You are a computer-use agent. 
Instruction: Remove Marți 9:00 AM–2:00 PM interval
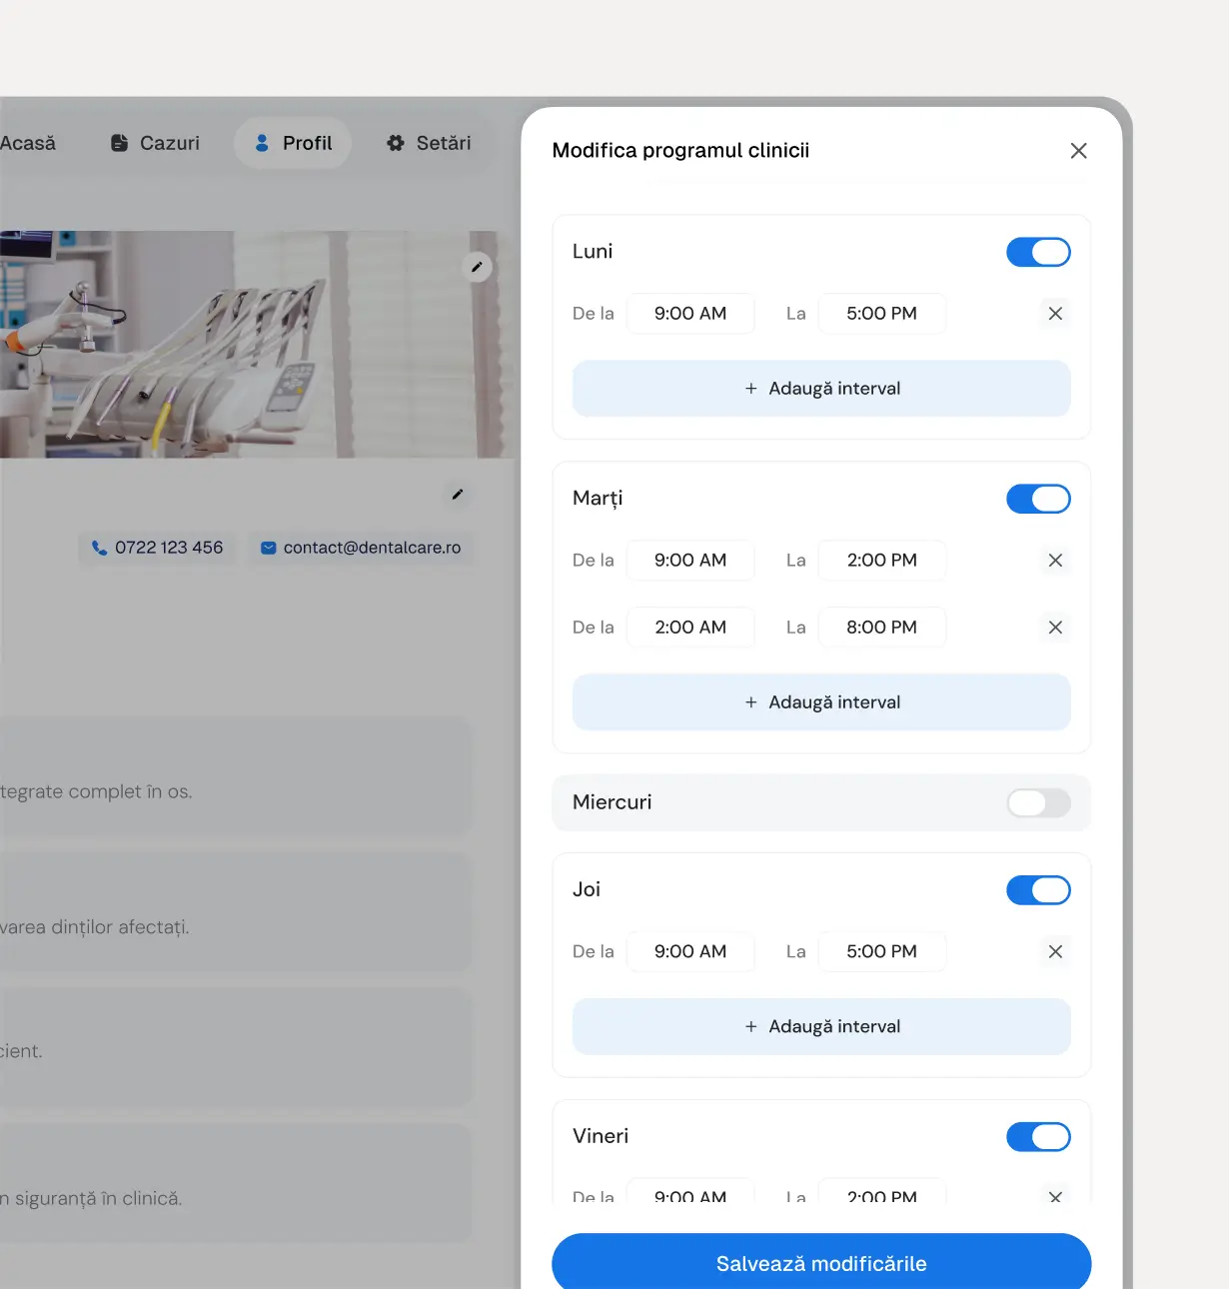pyautogui.click(x=1055, y=561)
